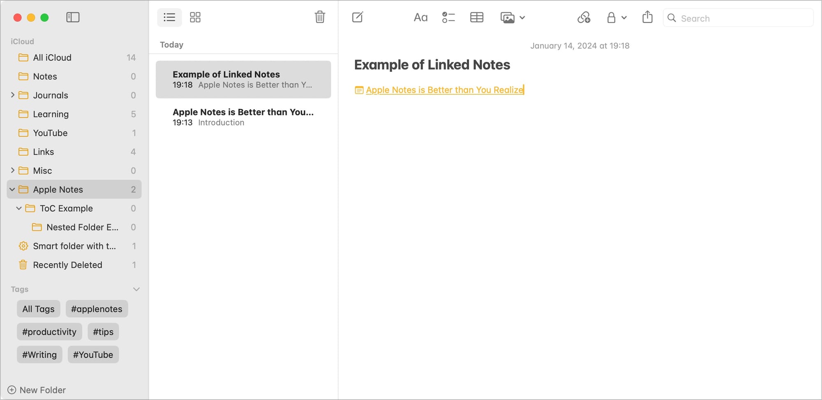822x400 pixels.
Task: Create a new note with compose icon
Action: [358, 17]
